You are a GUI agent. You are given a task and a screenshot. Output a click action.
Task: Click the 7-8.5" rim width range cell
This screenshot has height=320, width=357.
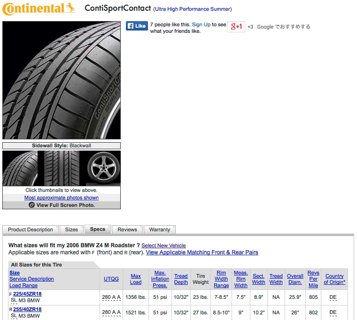pyautogui.click(x=221, y=297)
